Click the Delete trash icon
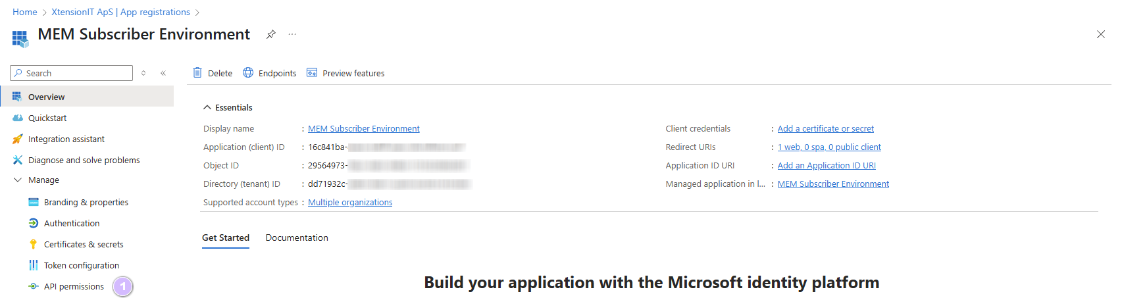The height and width of the screenshot is (300, 1122). pos(197,73)
